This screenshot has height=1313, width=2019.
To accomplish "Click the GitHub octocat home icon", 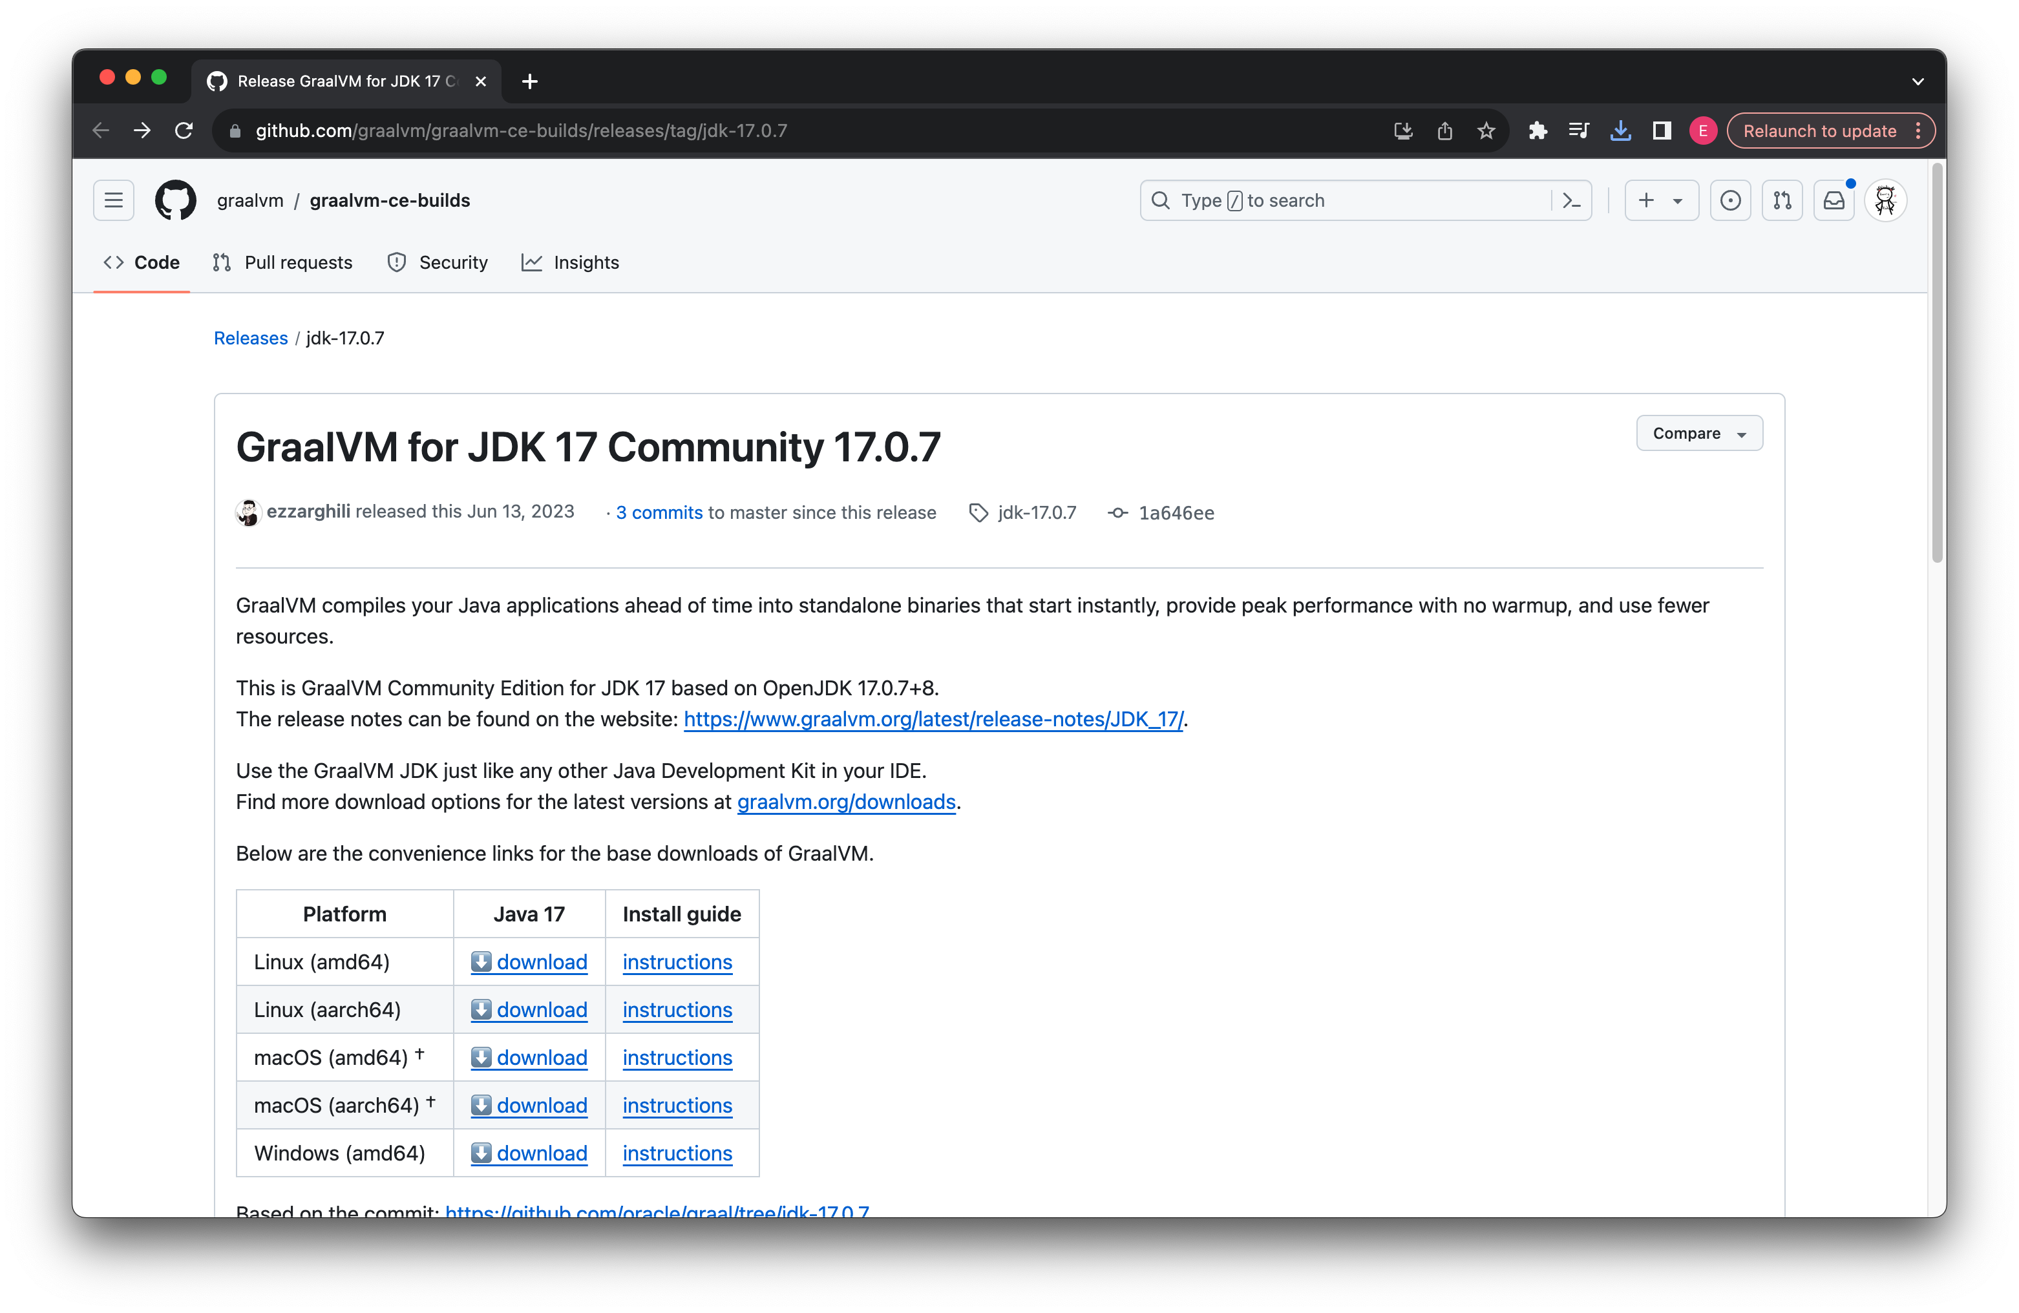I will coord(176,200).
